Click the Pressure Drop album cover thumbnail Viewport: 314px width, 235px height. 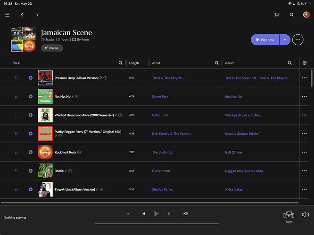point(45,78)
